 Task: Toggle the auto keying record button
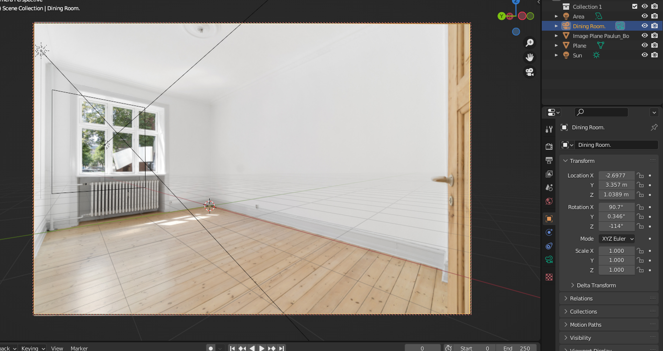pos(211,348)
